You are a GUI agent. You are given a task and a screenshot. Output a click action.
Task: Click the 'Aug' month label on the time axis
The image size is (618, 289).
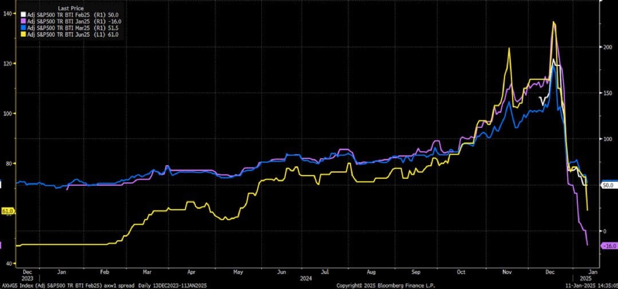pos(371,272)
